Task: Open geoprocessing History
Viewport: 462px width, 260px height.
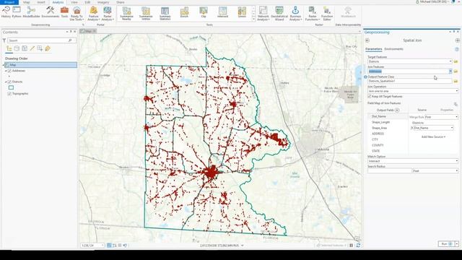Action: tap(6, 12)
